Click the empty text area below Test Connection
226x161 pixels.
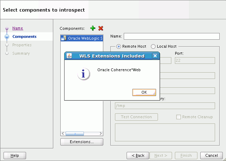point(165,132)
